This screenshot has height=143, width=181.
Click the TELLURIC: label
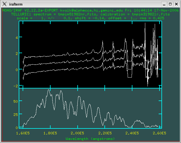(x=21, y=14)
